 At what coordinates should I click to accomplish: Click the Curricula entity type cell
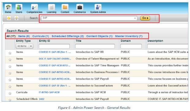coord(22,92)
